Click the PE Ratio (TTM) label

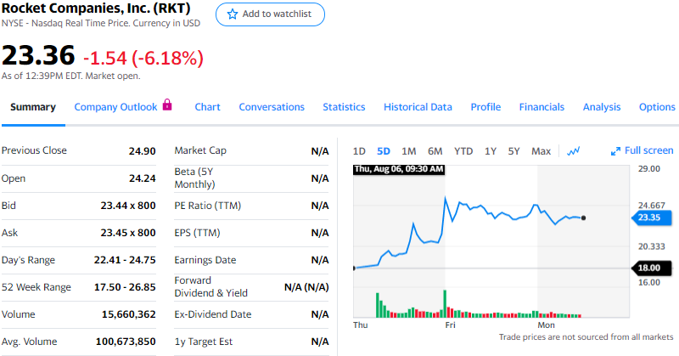click(207, 206)
